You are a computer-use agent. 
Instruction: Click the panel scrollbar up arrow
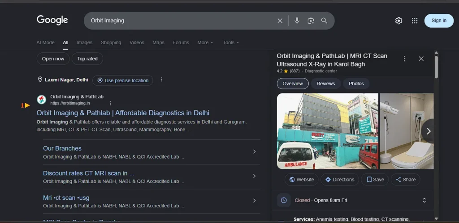(x=436, y=53)
